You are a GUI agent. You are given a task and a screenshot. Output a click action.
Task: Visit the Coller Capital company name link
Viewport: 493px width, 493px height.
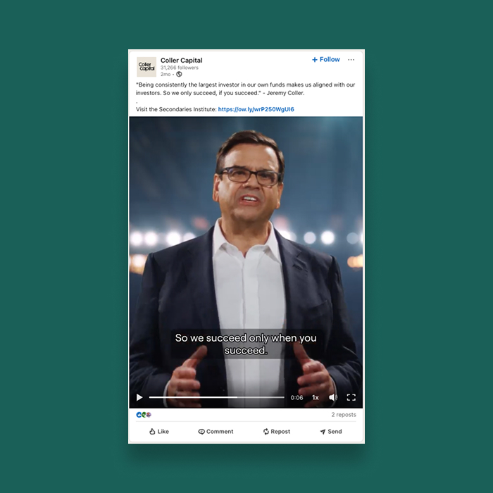(x=182, y=61)
